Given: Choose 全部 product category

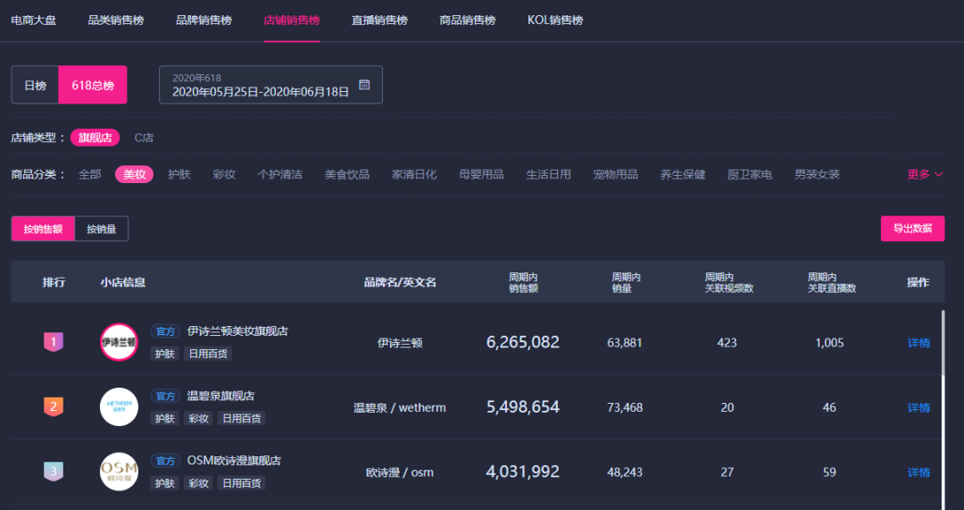Looking at the screenshot, I should [90, 175].
